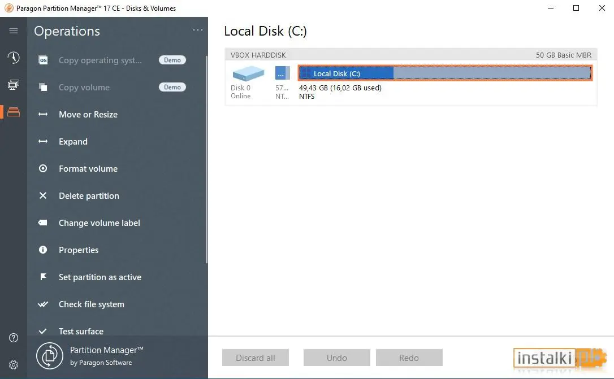Click the Set partition as active flag icon
Screen dimensions: 614x379
click(x=43, y=277)
